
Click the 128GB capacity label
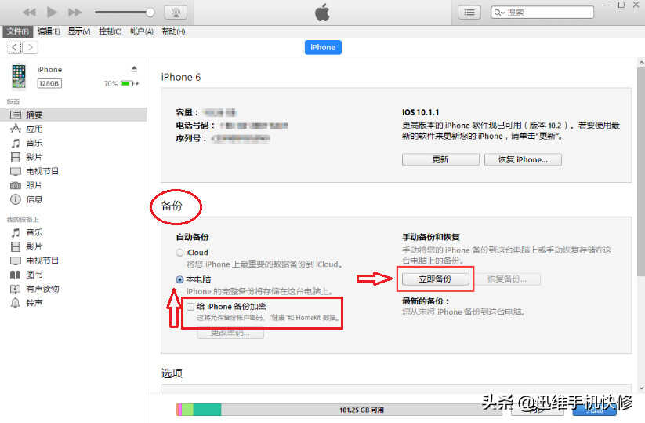49,84
